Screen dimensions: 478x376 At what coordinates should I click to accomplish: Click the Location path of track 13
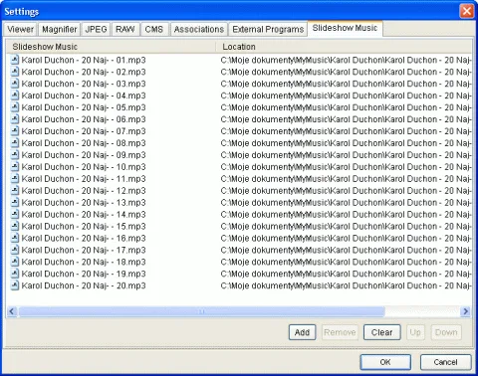pyautogui.click(x=346, y=203)
